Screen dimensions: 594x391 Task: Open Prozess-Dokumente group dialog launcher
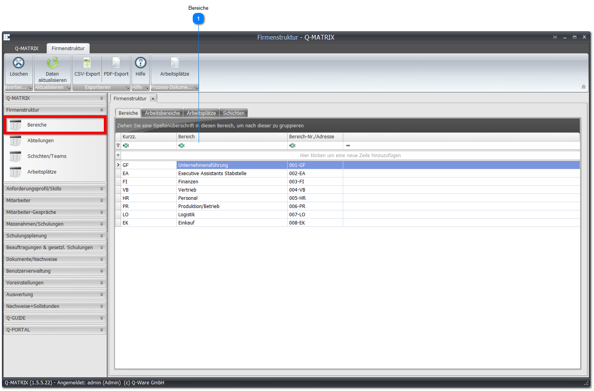click(196, 88)
